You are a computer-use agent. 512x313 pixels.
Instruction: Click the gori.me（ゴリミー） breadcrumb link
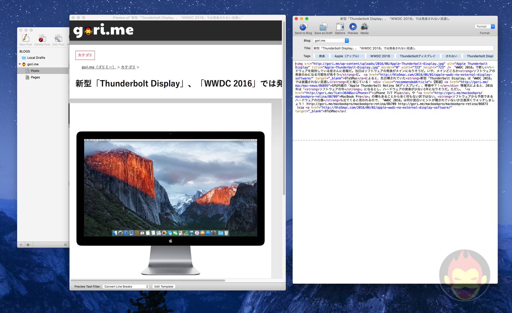point(98,67)
